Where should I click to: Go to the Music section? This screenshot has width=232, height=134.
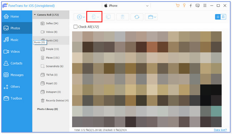tap(17, 40)
